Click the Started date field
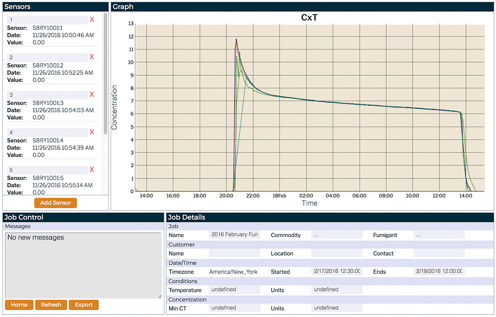 (x=337, y=272)
